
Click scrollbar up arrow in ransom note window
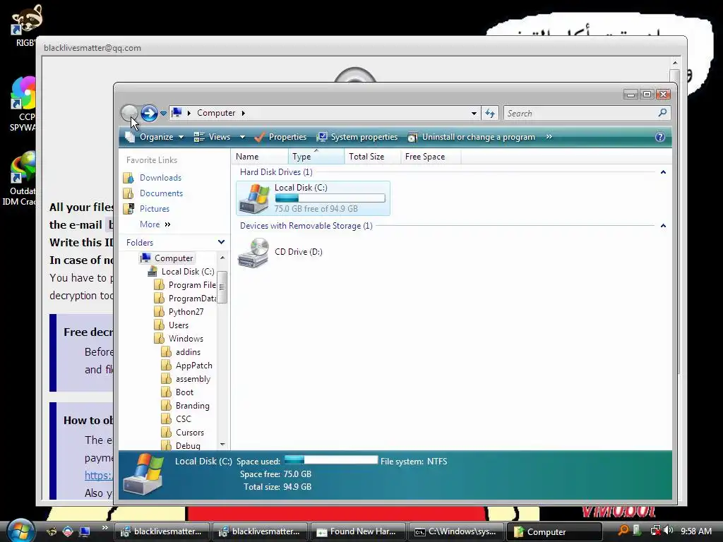(674, 63)
